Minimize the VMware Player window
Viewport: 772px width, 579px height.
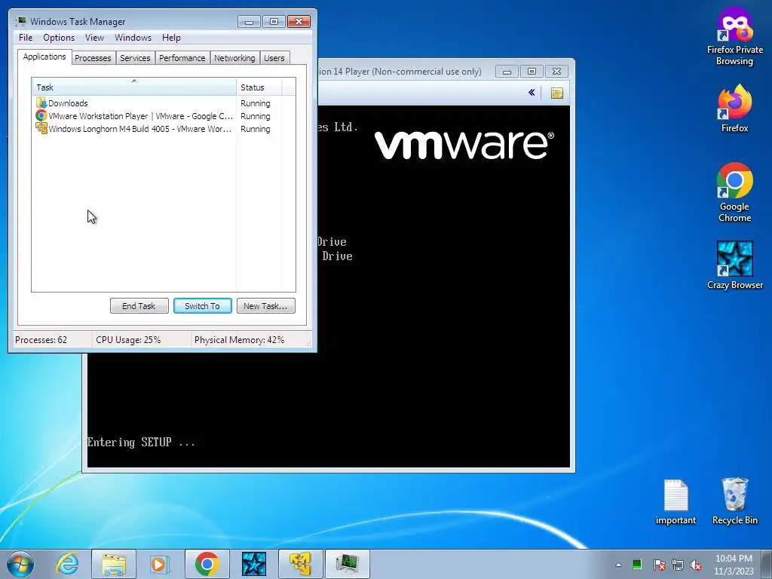click(x=507, y=72)
